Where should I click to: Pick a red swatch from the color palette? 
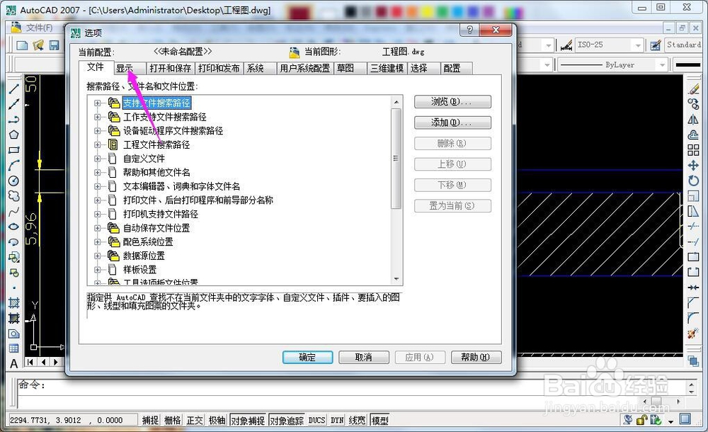(394, 11)
